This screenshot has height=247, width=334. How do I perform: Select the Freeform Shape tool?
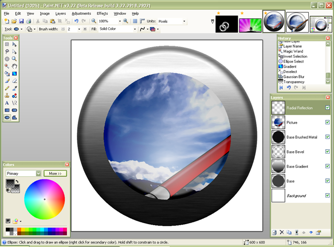click(14, 117)
